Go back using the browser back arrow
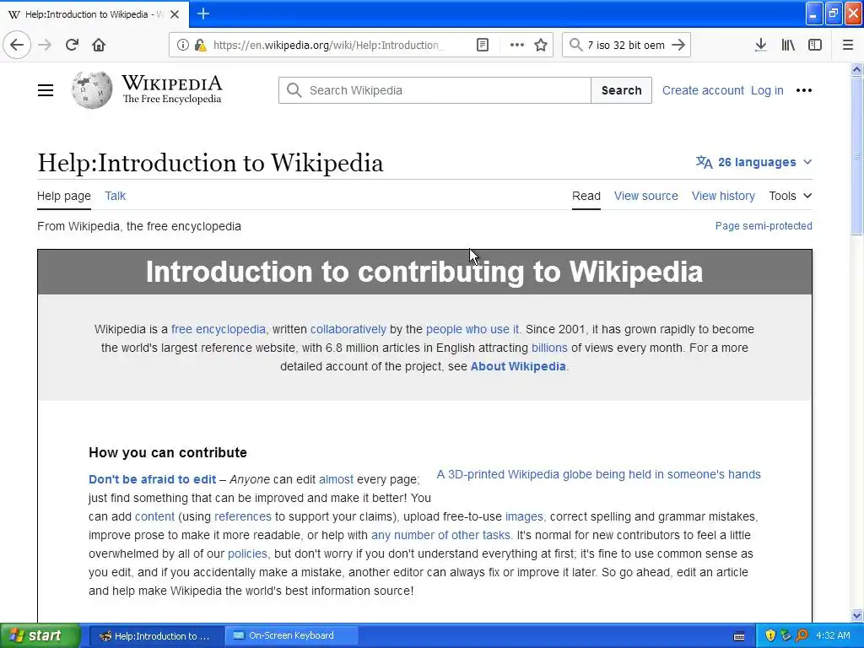Image resolution: width=864 pixels, height=648 pixels. [17, 45]
